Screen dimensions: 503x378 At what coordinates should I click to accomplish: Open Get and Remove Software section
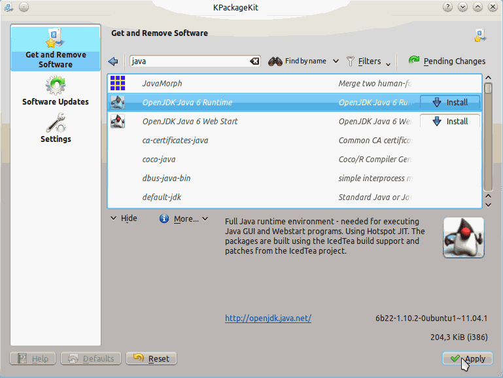(56, 48)
